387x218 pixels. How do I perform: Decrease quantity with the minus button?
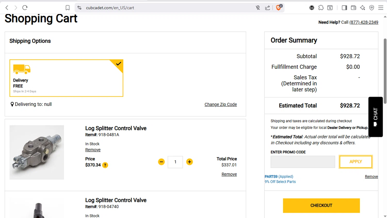(x=161, y=162)
